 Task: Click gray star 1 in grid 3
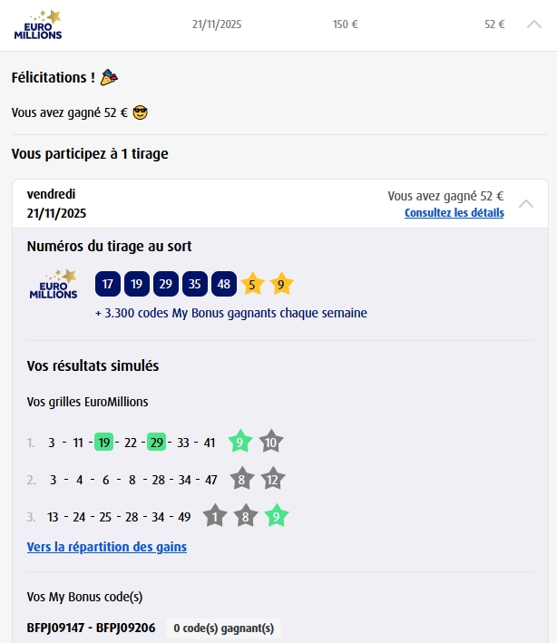point(214,516)
